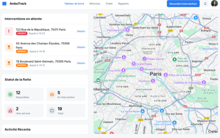The height and width of the screenshot is (138, 220).
Task: Click the Appel à 14:25 timestamp
Action: [37, 33]
